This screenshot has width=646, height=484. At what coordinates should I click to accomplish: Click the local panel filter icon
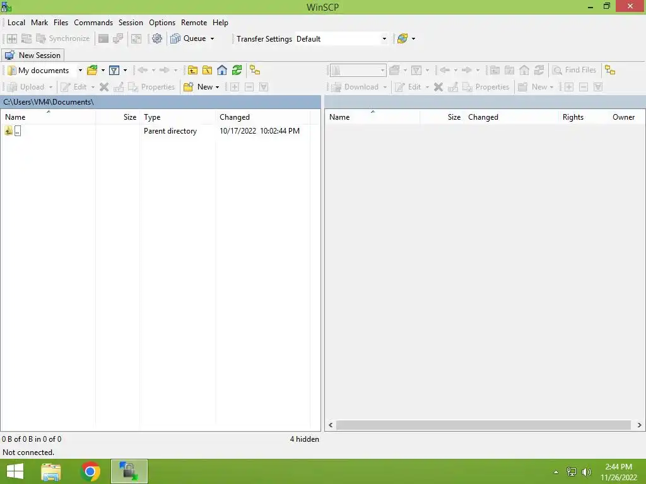tap(114, 71)
